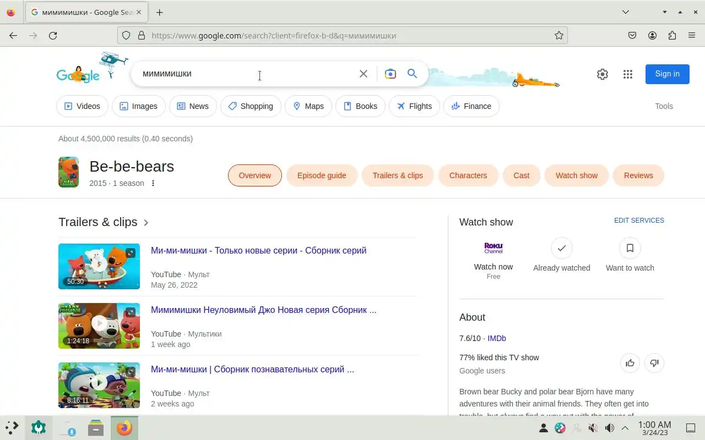Show site security lock info
Viewport: 705px width, 440px height.
tap(142, 35)
